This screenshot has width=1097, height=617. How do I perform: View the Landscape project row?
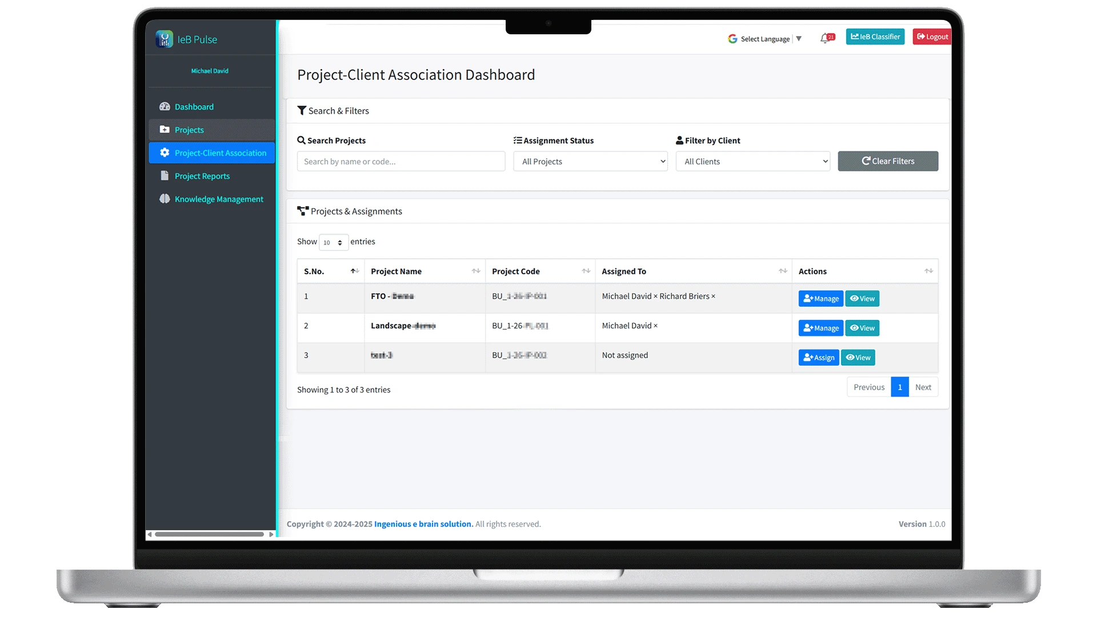point(862,328)
